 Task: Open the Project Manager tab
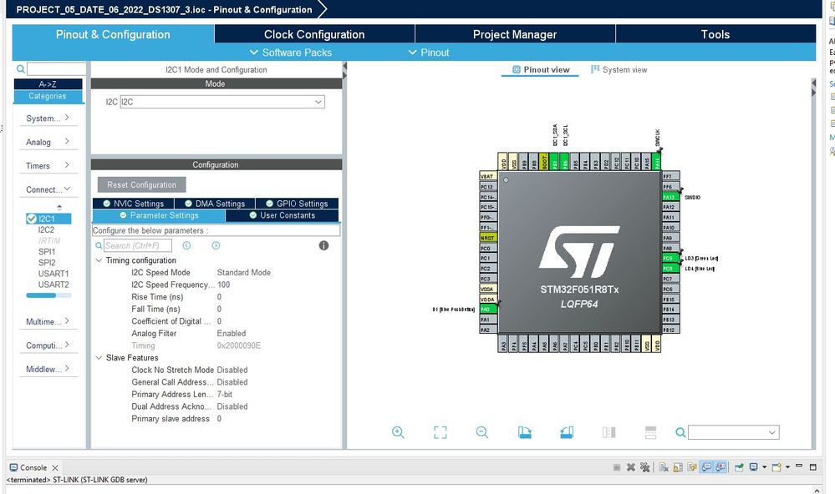(514, 34)
